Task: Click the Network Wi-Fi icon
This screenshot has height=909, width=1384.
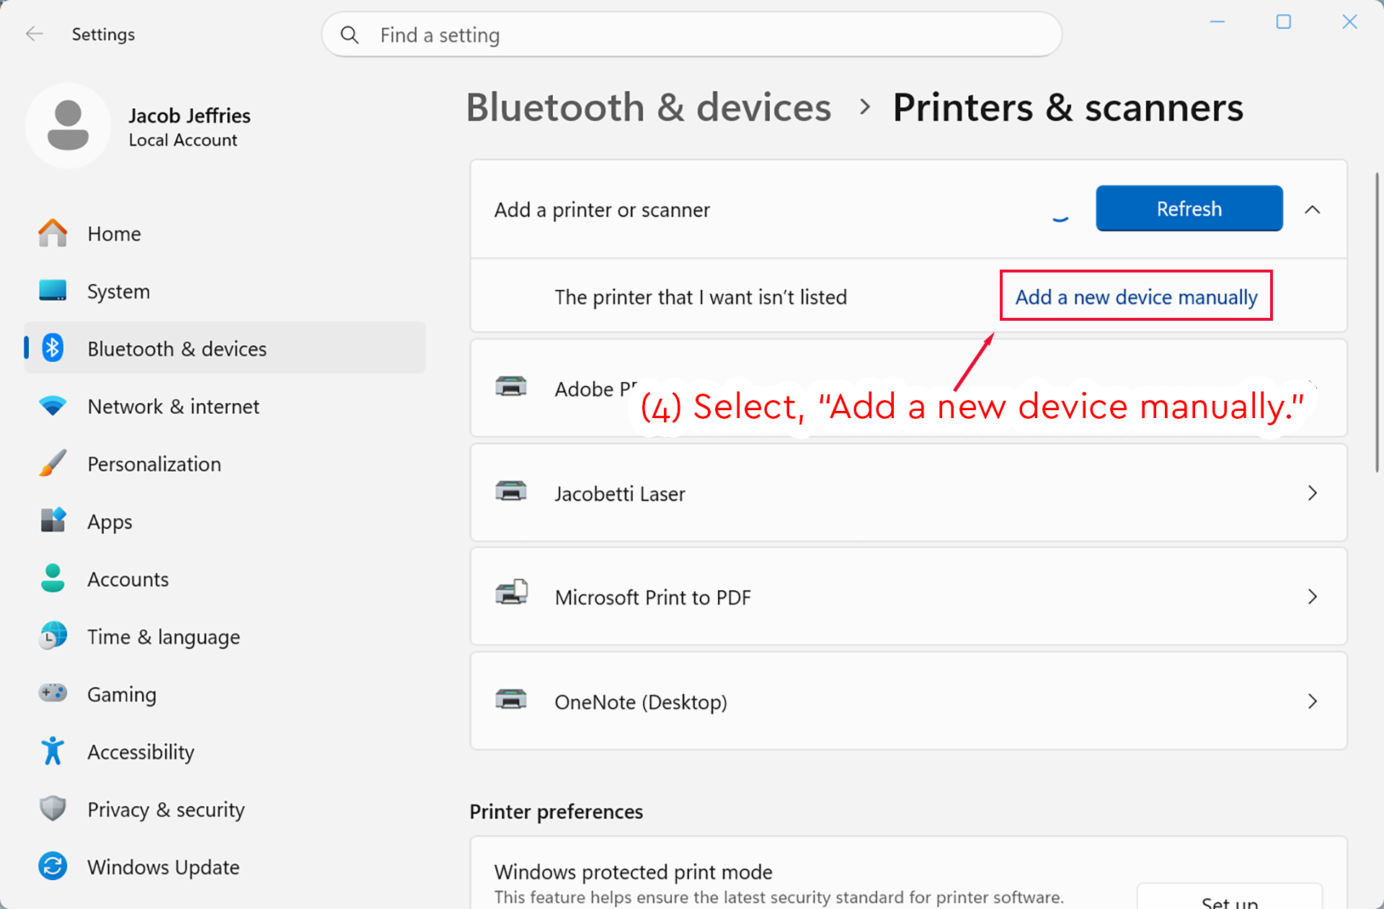Action: [53, 406]
